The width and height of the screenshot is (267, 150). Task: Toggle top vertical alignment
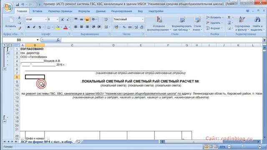pos(76,20)
